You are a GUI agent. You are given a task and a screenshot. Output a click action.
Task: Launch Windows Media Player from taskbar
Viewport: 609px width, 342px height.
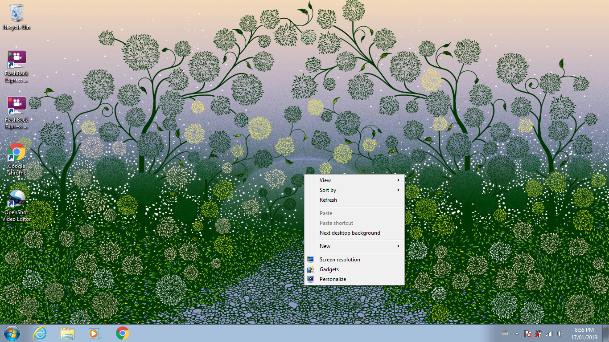[94, 333]
